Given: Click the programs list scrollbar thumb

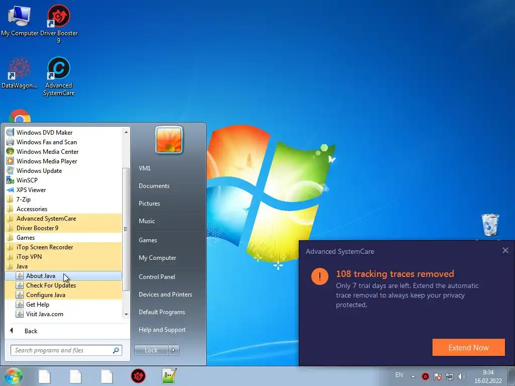Looking at the screenshot, I should 126,229.
